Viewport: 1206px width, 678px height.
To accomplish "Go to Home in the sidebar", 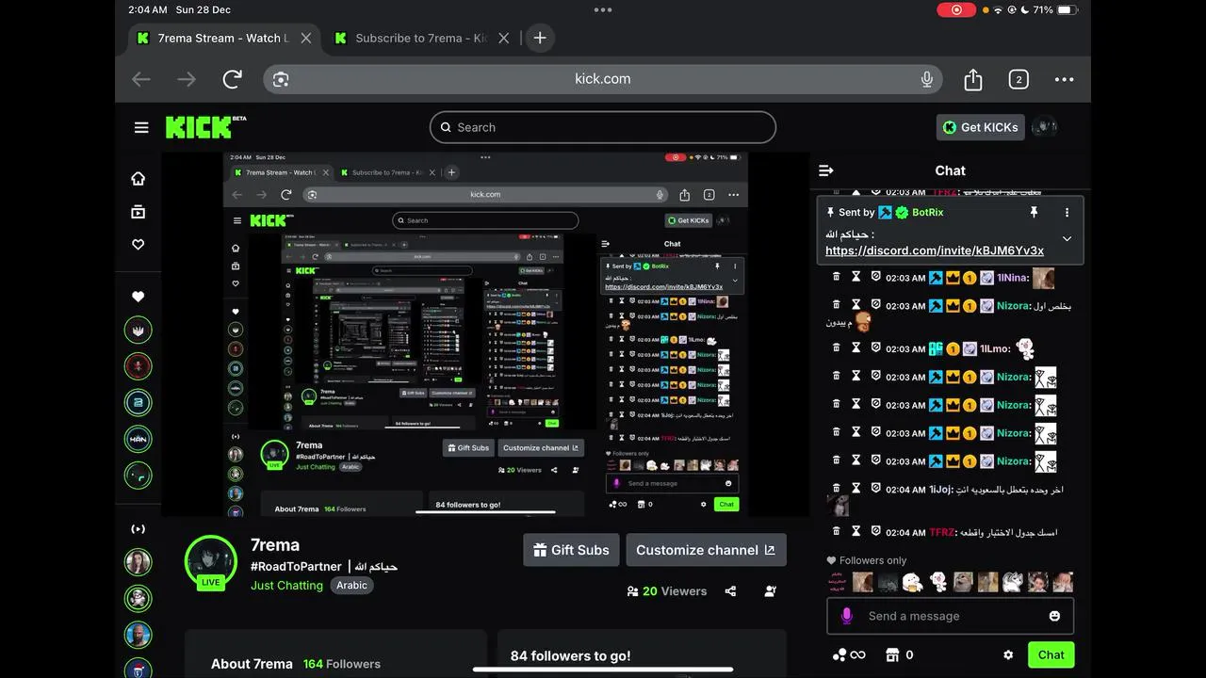I will (139, 179).
